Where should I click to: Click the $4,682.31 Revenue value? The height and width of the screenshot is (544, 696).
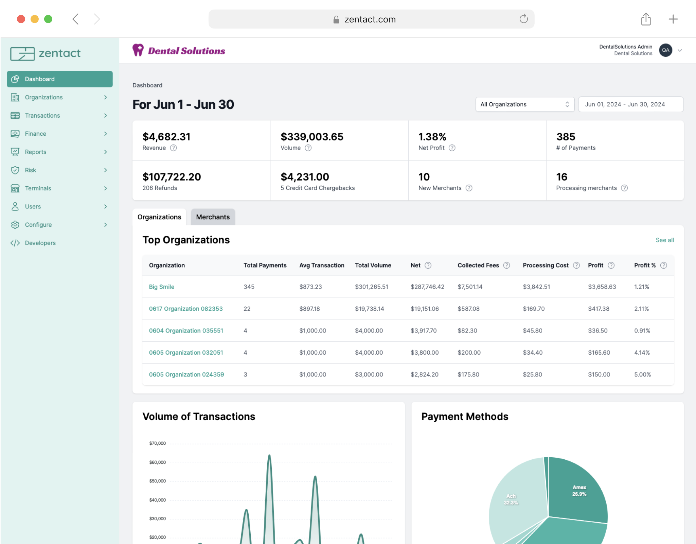point(166,137)
